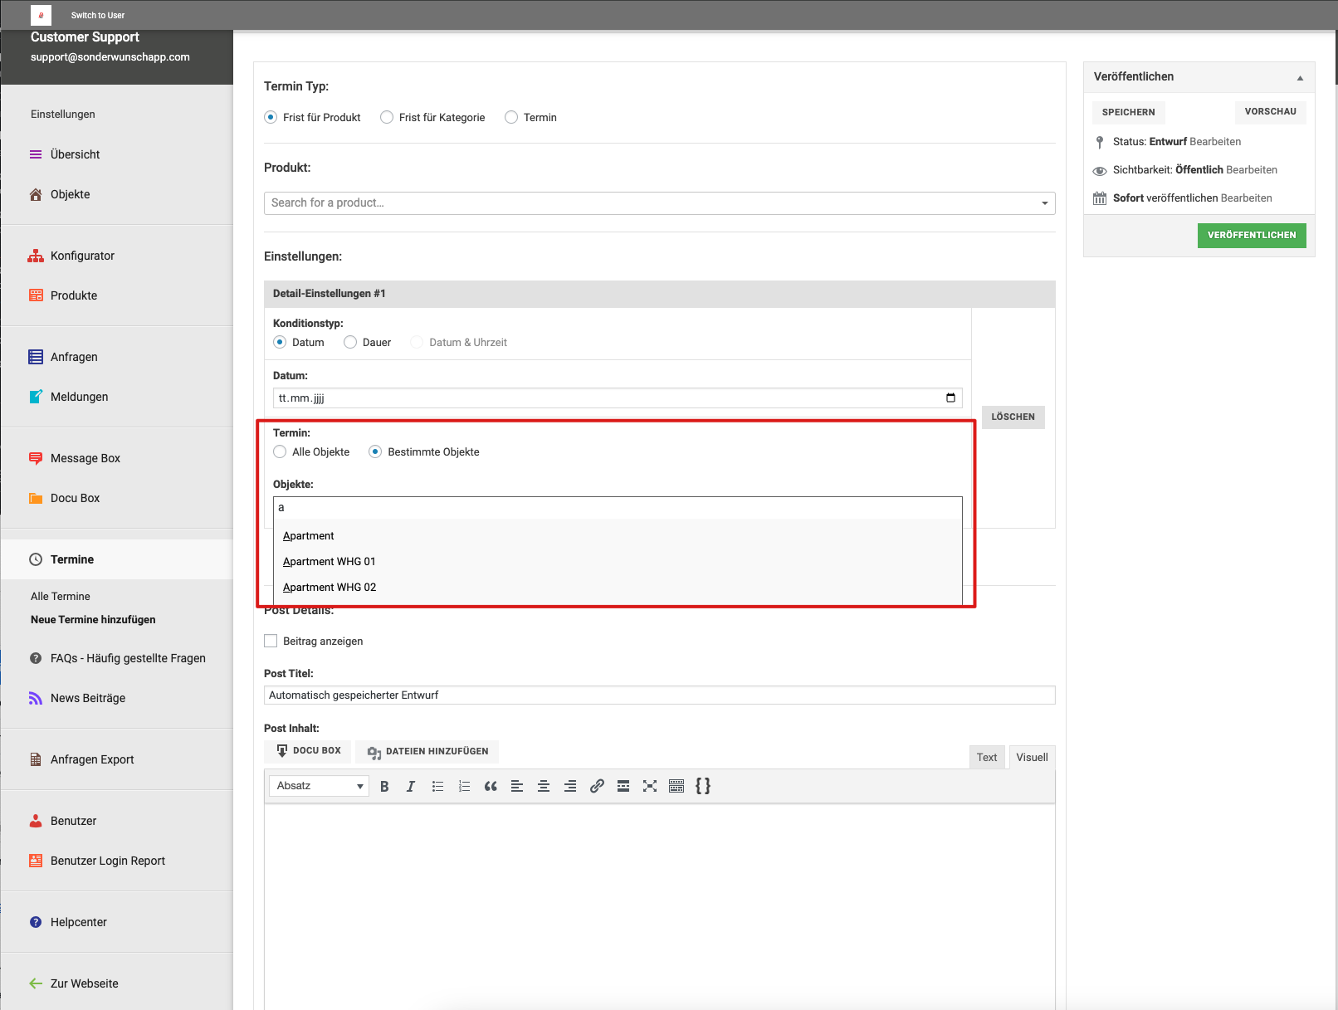1338x1010 pixels.
Task: Click the Konfigurator sitemap icon
Action: point(36,256)
